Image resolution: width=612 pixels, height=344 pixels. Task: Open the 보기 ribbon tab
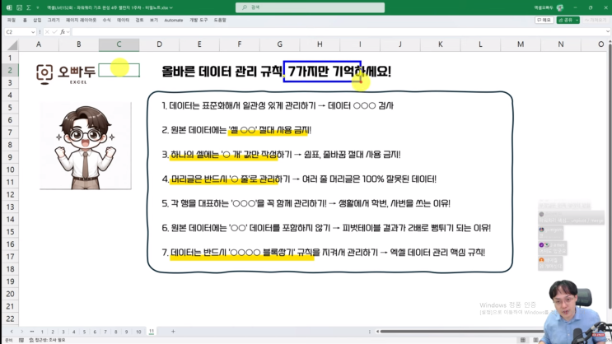tap(154, 20)
